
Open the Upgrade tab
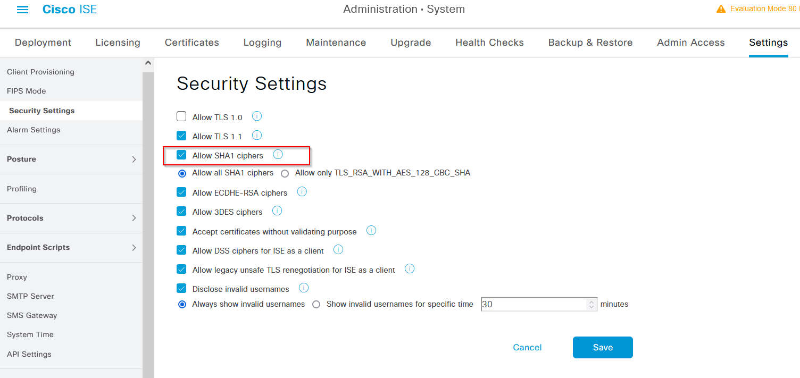pos(411,43)
